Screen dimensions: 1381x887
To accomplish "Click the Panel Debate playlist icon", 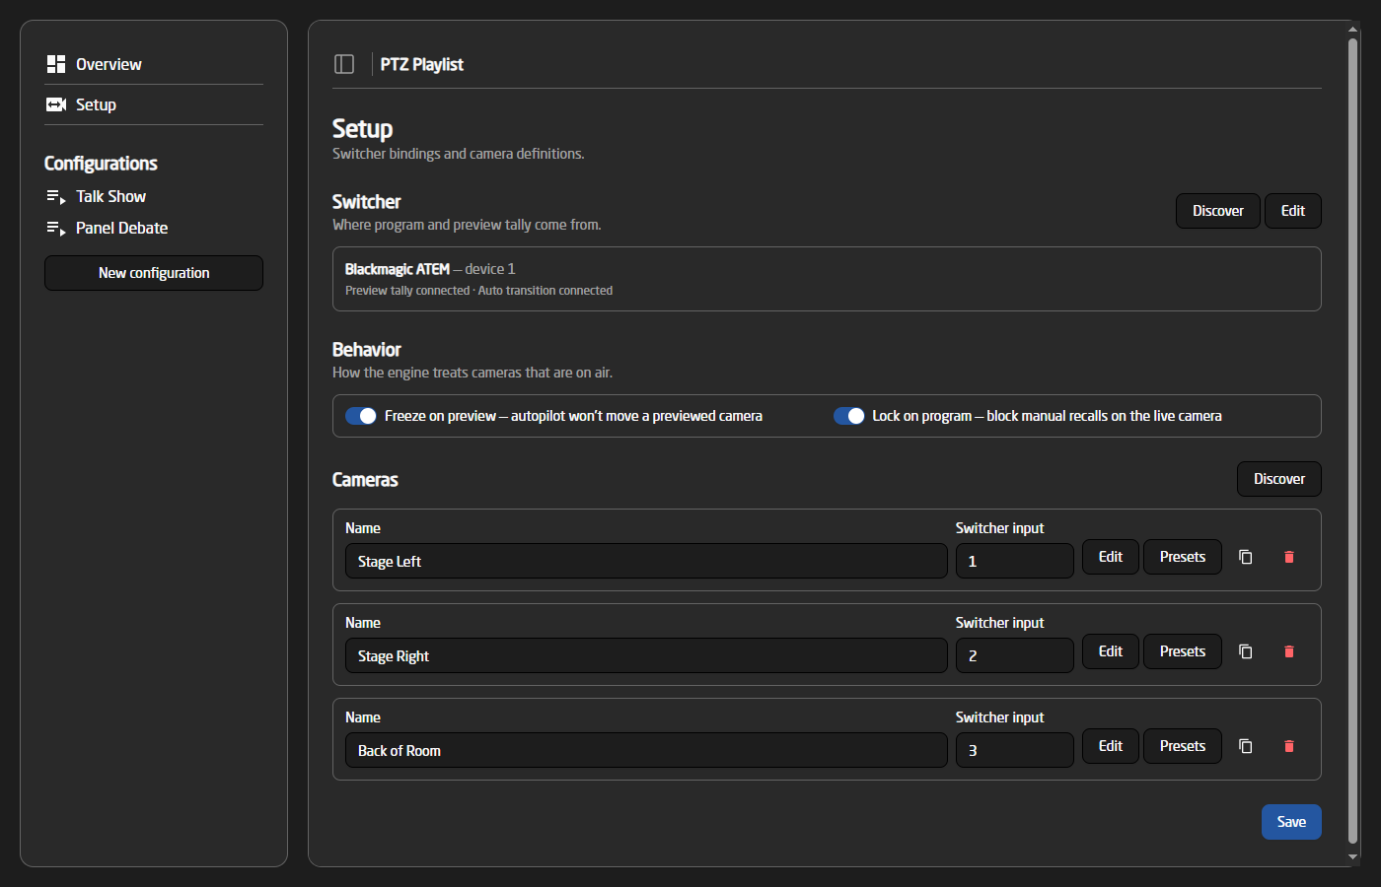I will pyautogui.click(x=56, y=229).
